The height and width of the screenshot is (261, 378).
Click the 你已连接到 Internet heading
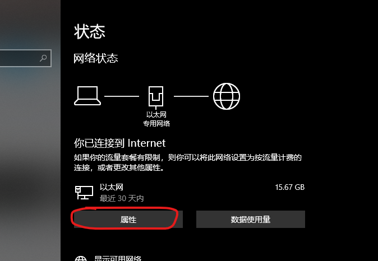pos(119,143)
